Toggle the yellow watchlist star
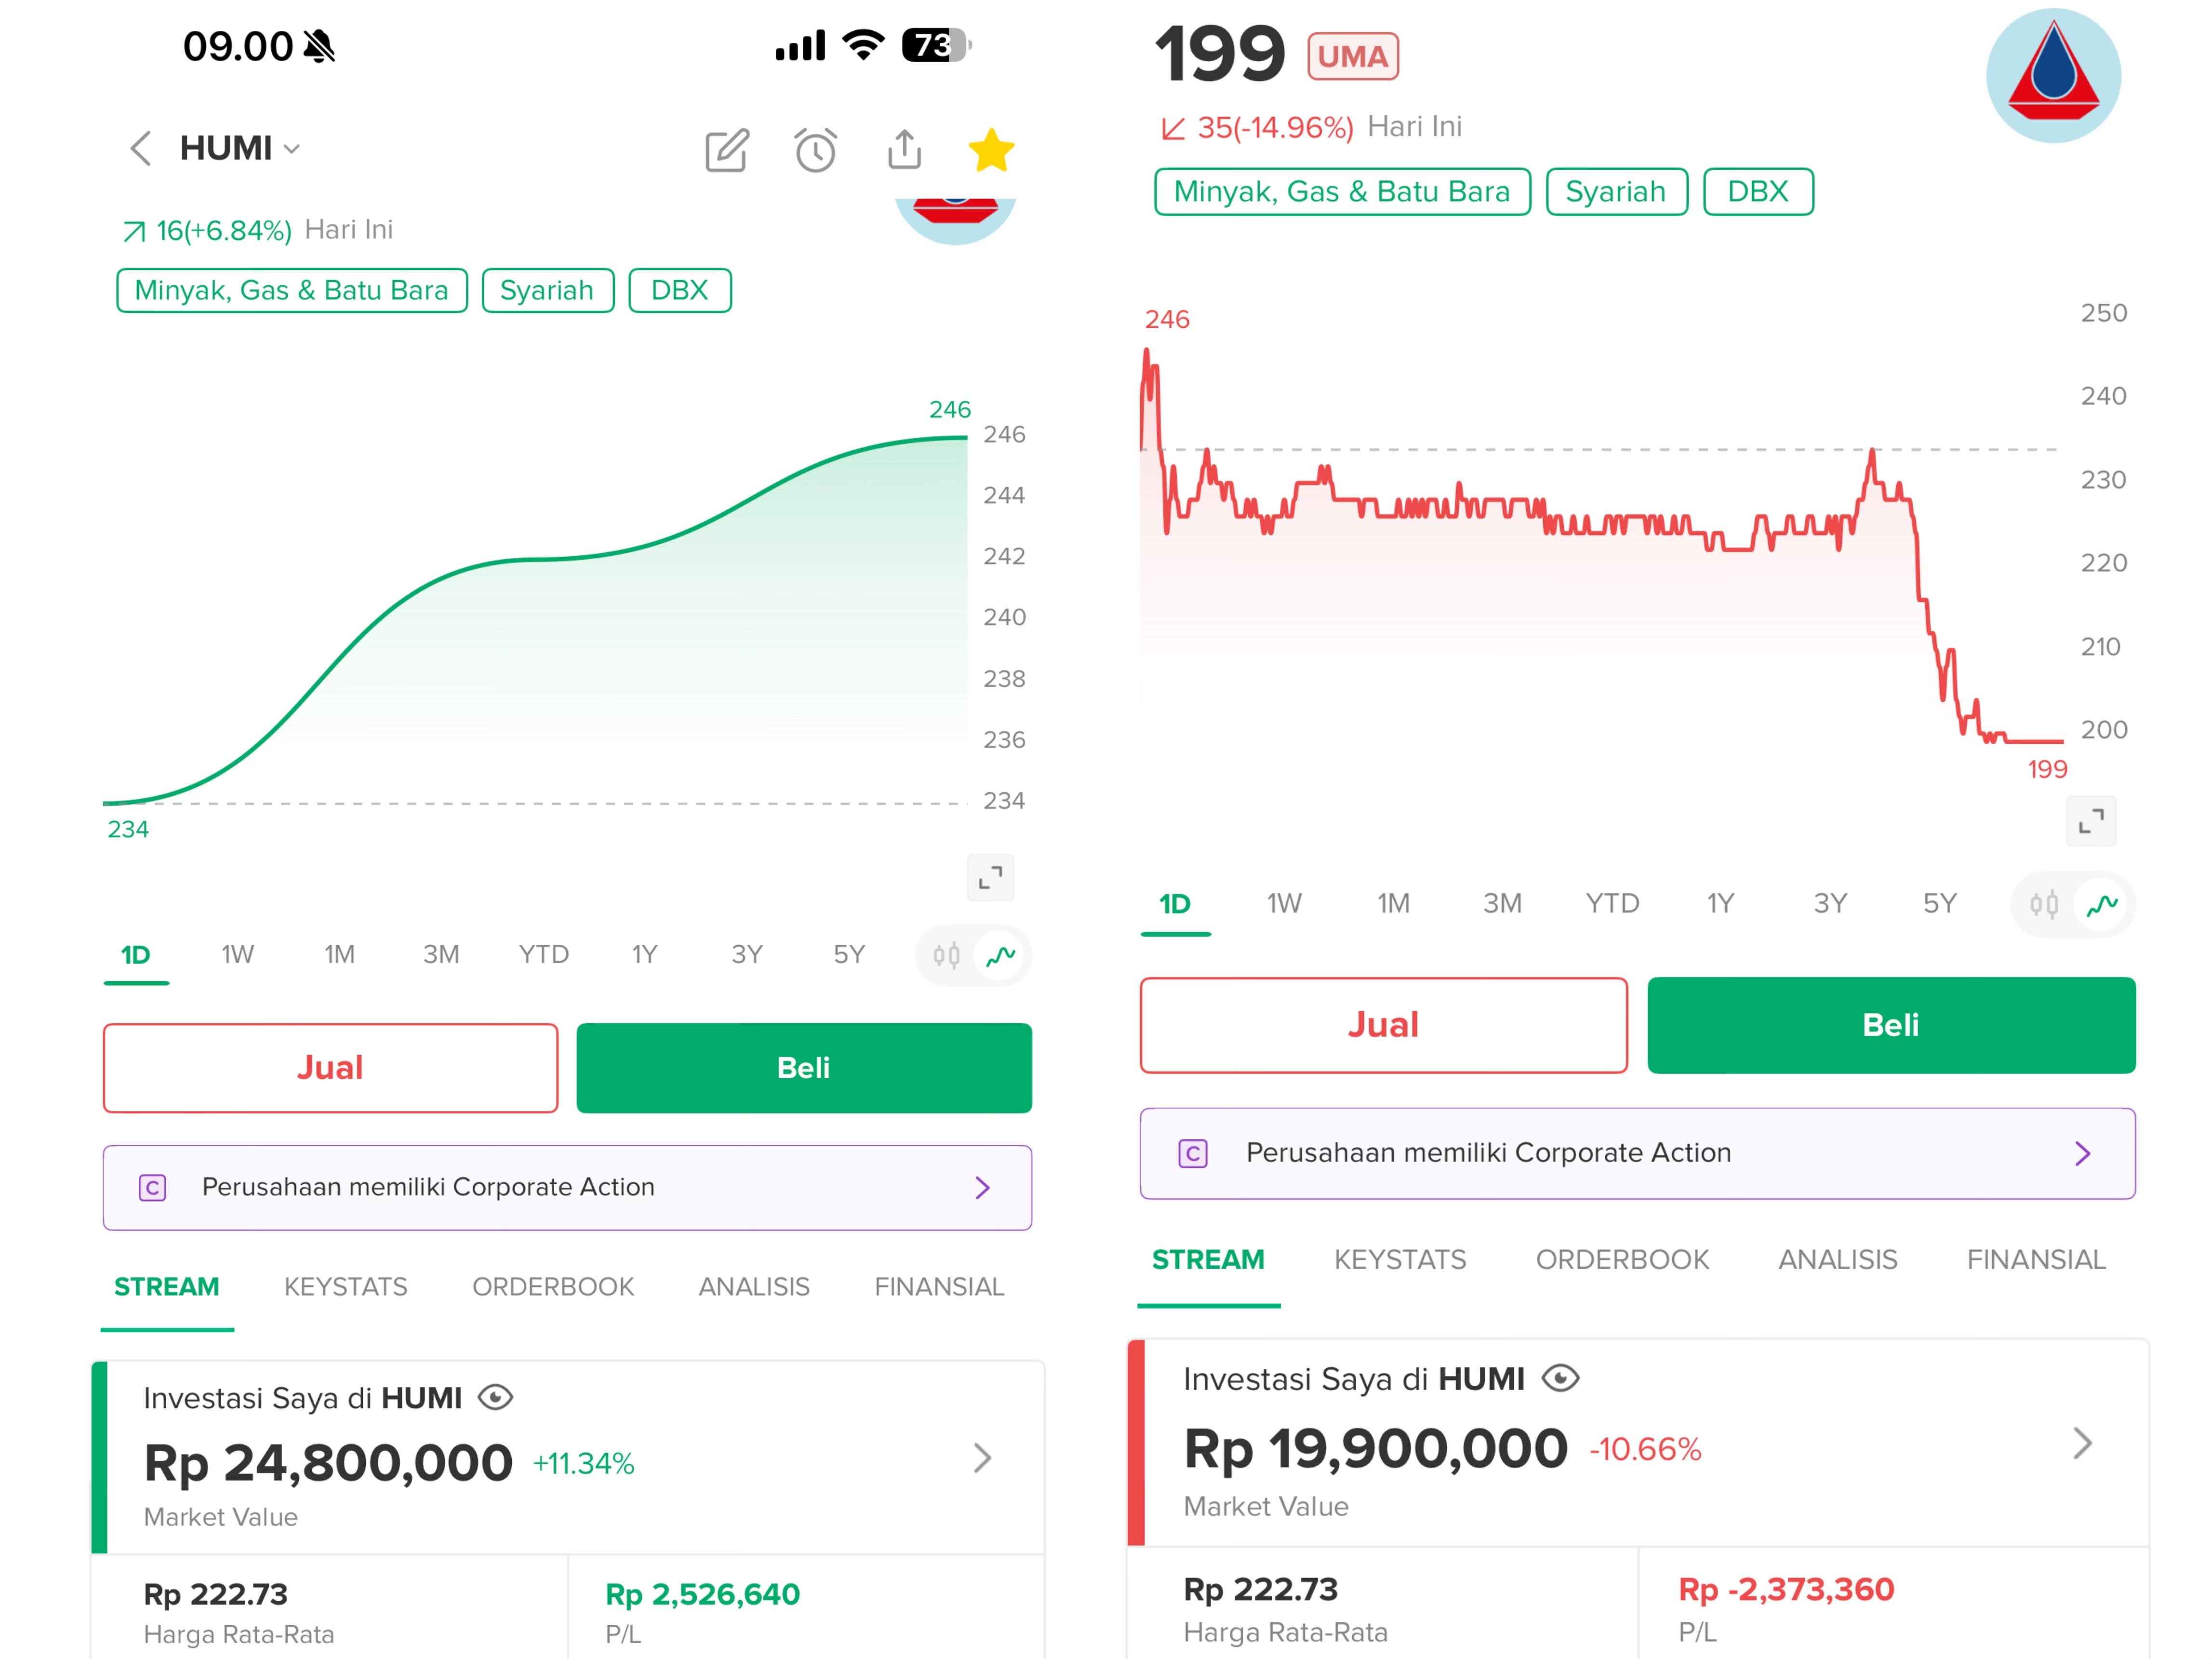 tap(991, 151)
